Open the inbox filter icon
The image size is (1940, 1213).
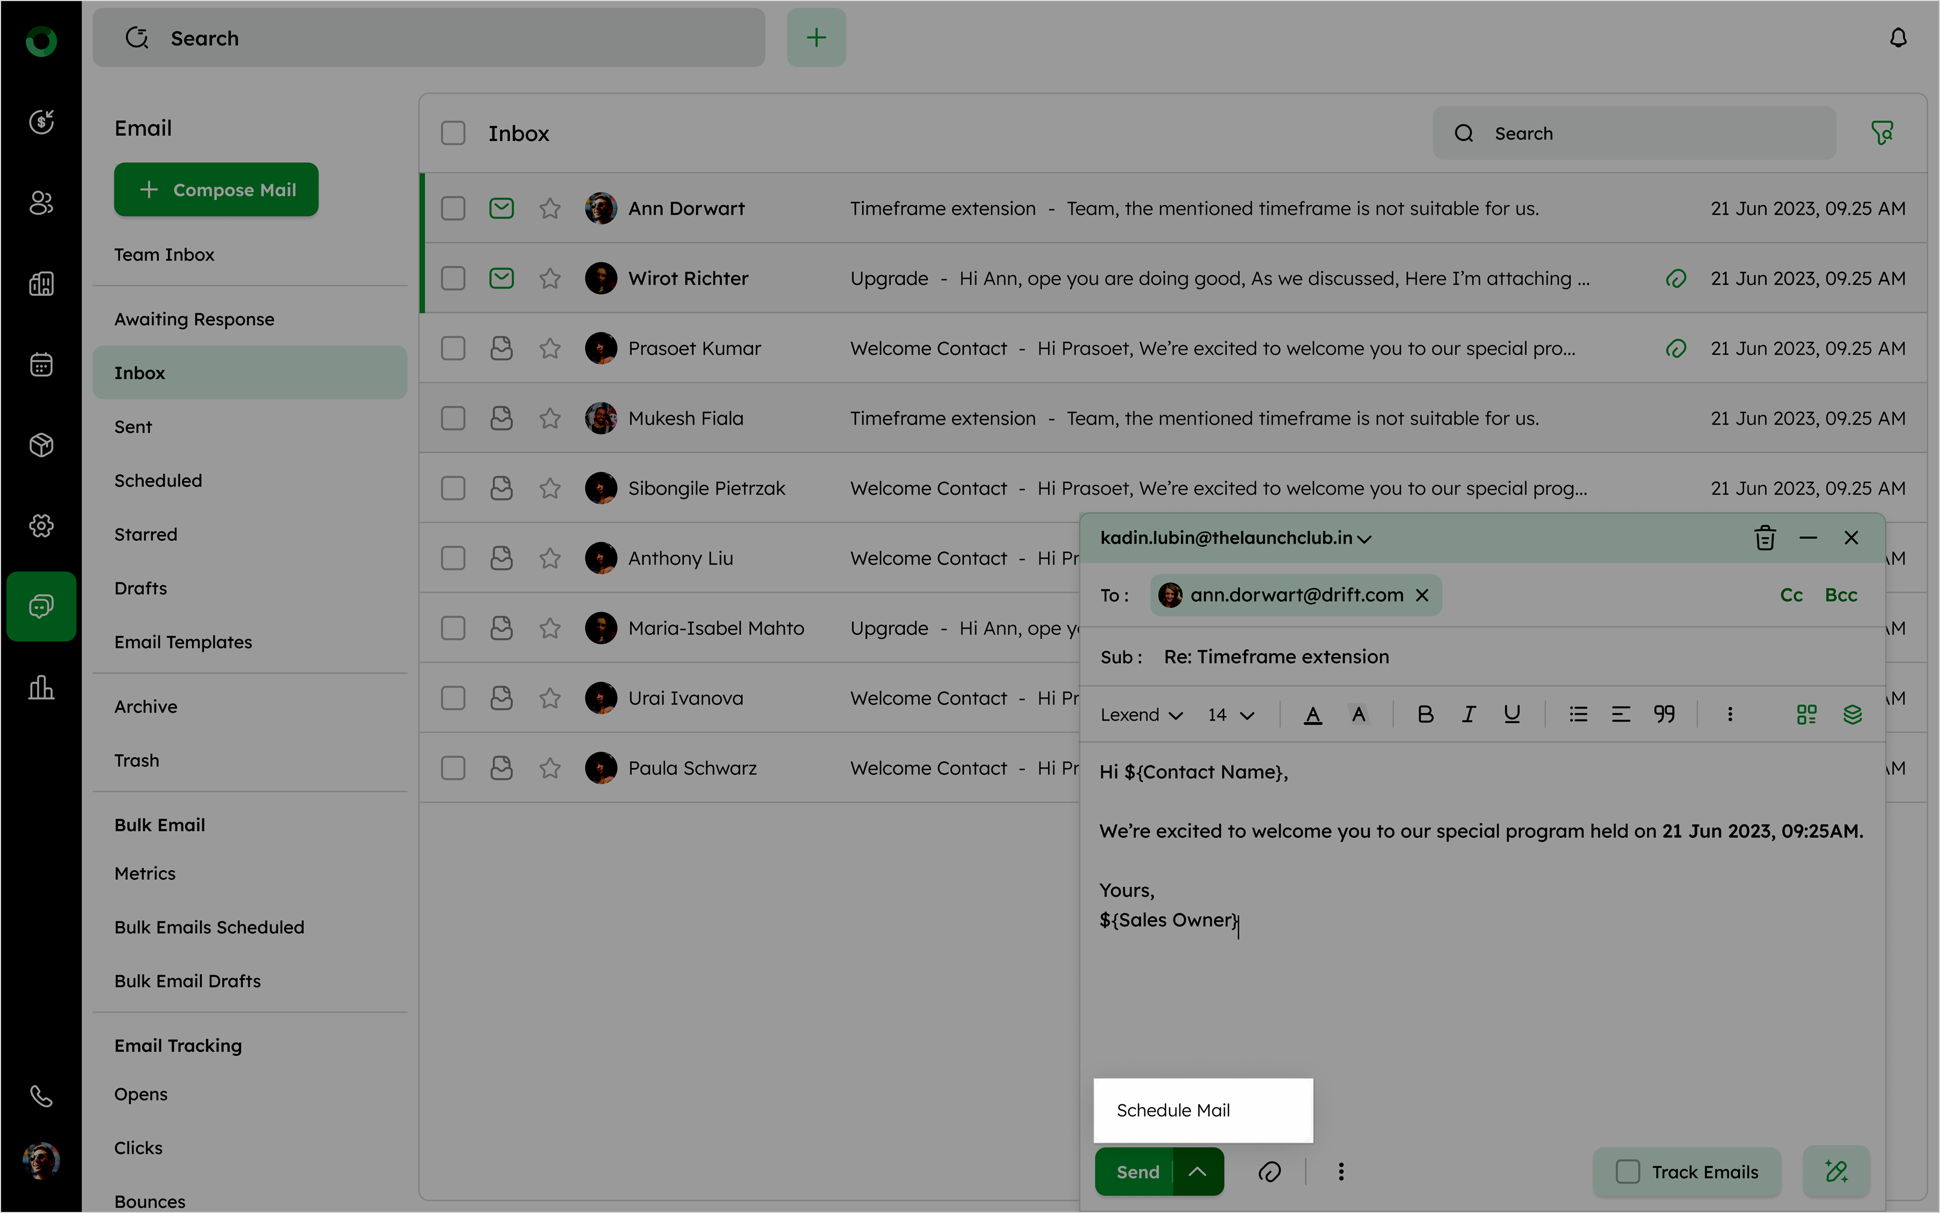(1881, 133)
